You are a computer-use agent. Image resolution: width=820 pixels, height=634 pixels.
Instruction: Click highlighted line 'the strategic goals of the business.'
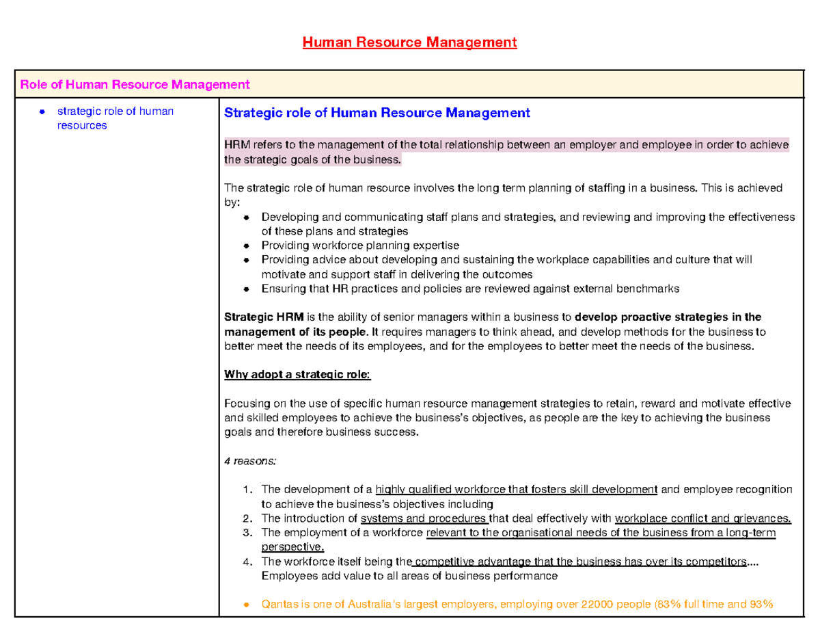click(x=314, y=160)
